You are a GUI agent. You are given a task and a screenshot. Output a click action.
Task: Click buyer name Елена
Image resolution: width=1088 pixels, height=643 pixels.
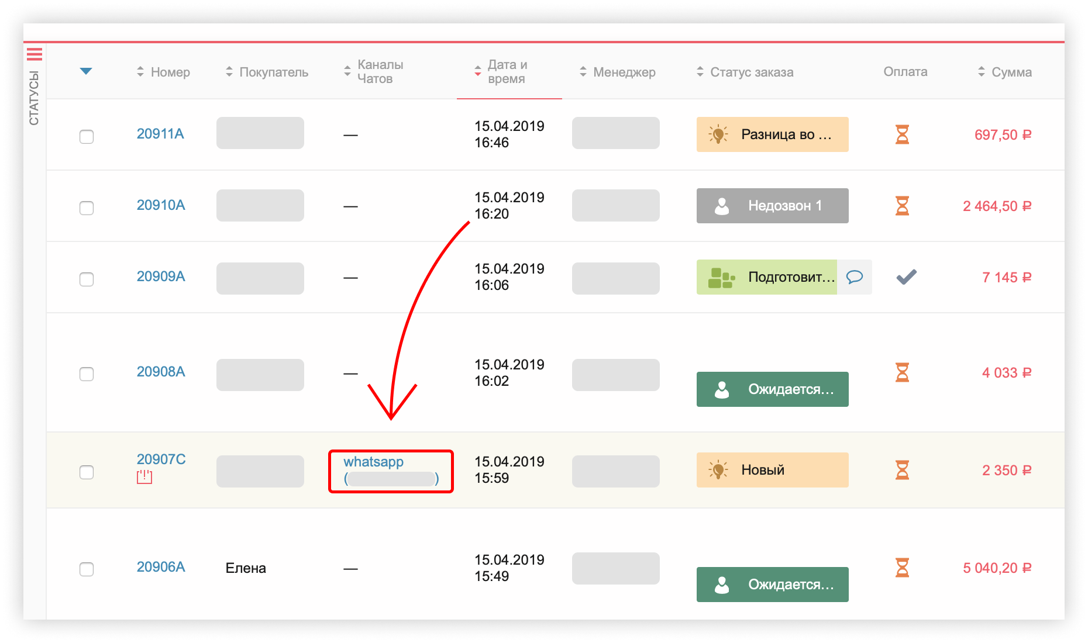246,568
